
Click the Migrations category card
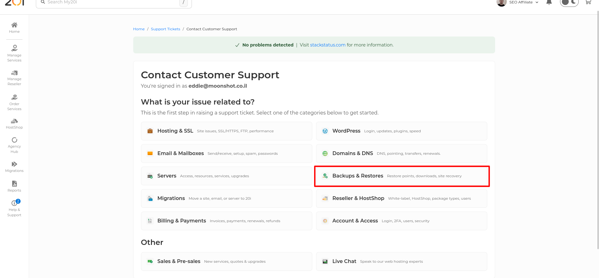[226, 198]
